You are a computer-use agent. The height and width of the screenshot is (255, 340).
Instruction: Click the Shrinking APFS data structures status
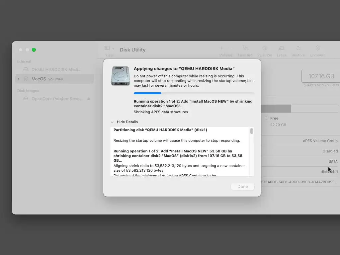(161, 112)
